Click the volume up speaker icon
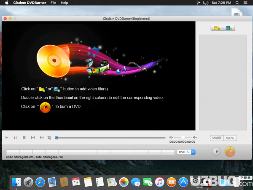The height and width of the screenshot is (190, 253). (x=195, y=137)
